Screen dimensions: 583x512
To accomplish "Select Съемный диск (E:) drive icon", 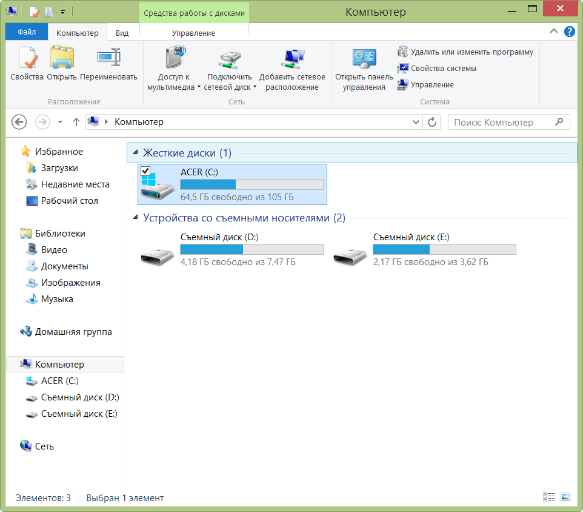I will click(x=350, y=257).
